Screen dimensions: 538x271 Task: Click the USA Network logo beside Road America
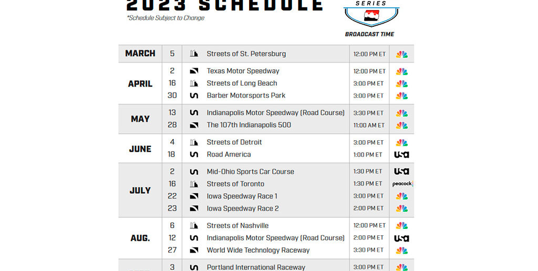[x=402, y=154]
